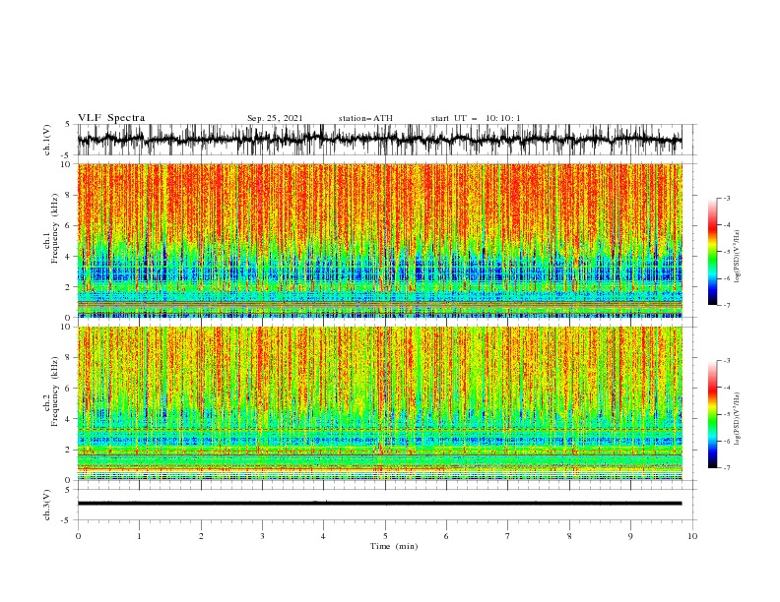The image size is (780, 602).
Task: Click the ch.1 spectrogram color bar
Action: tap(712, 252)
